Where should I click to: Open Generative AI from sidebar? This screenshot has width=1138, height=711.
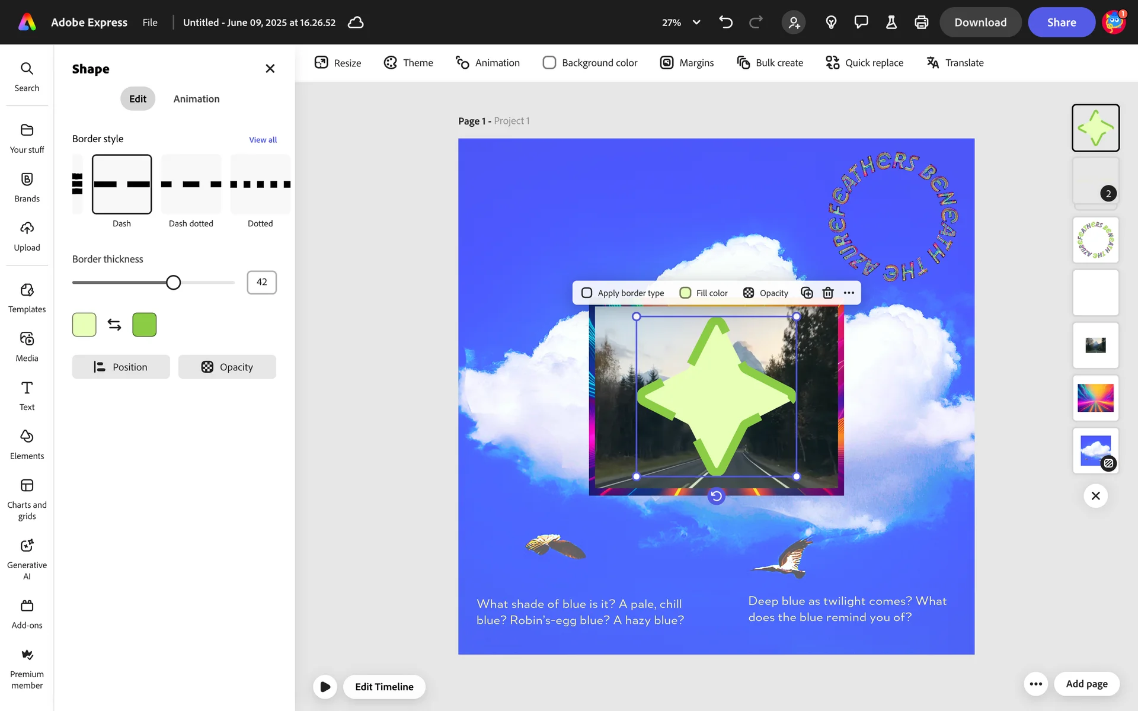coord(27,559)
